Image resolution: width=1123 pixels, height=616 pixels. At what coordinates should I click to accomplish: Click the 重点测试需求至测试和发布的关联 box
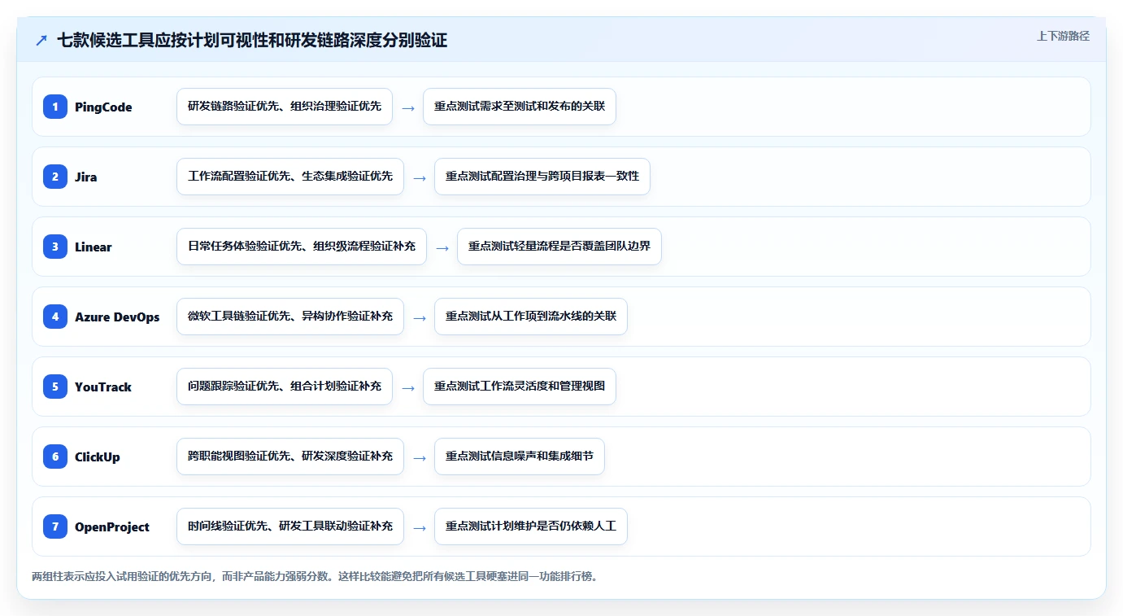tap(520, 107)
